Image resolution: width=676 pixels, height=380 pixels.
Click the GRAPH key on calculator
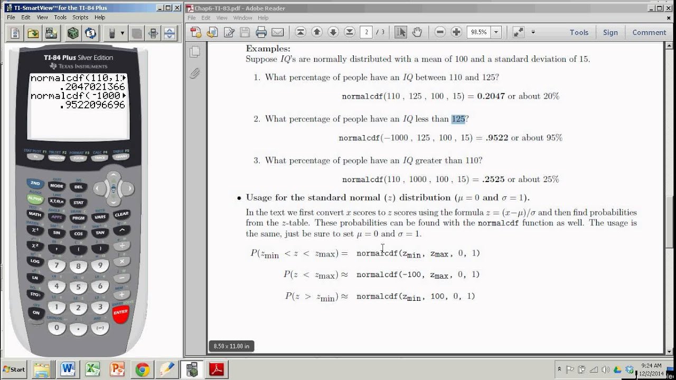pos(120,157)
